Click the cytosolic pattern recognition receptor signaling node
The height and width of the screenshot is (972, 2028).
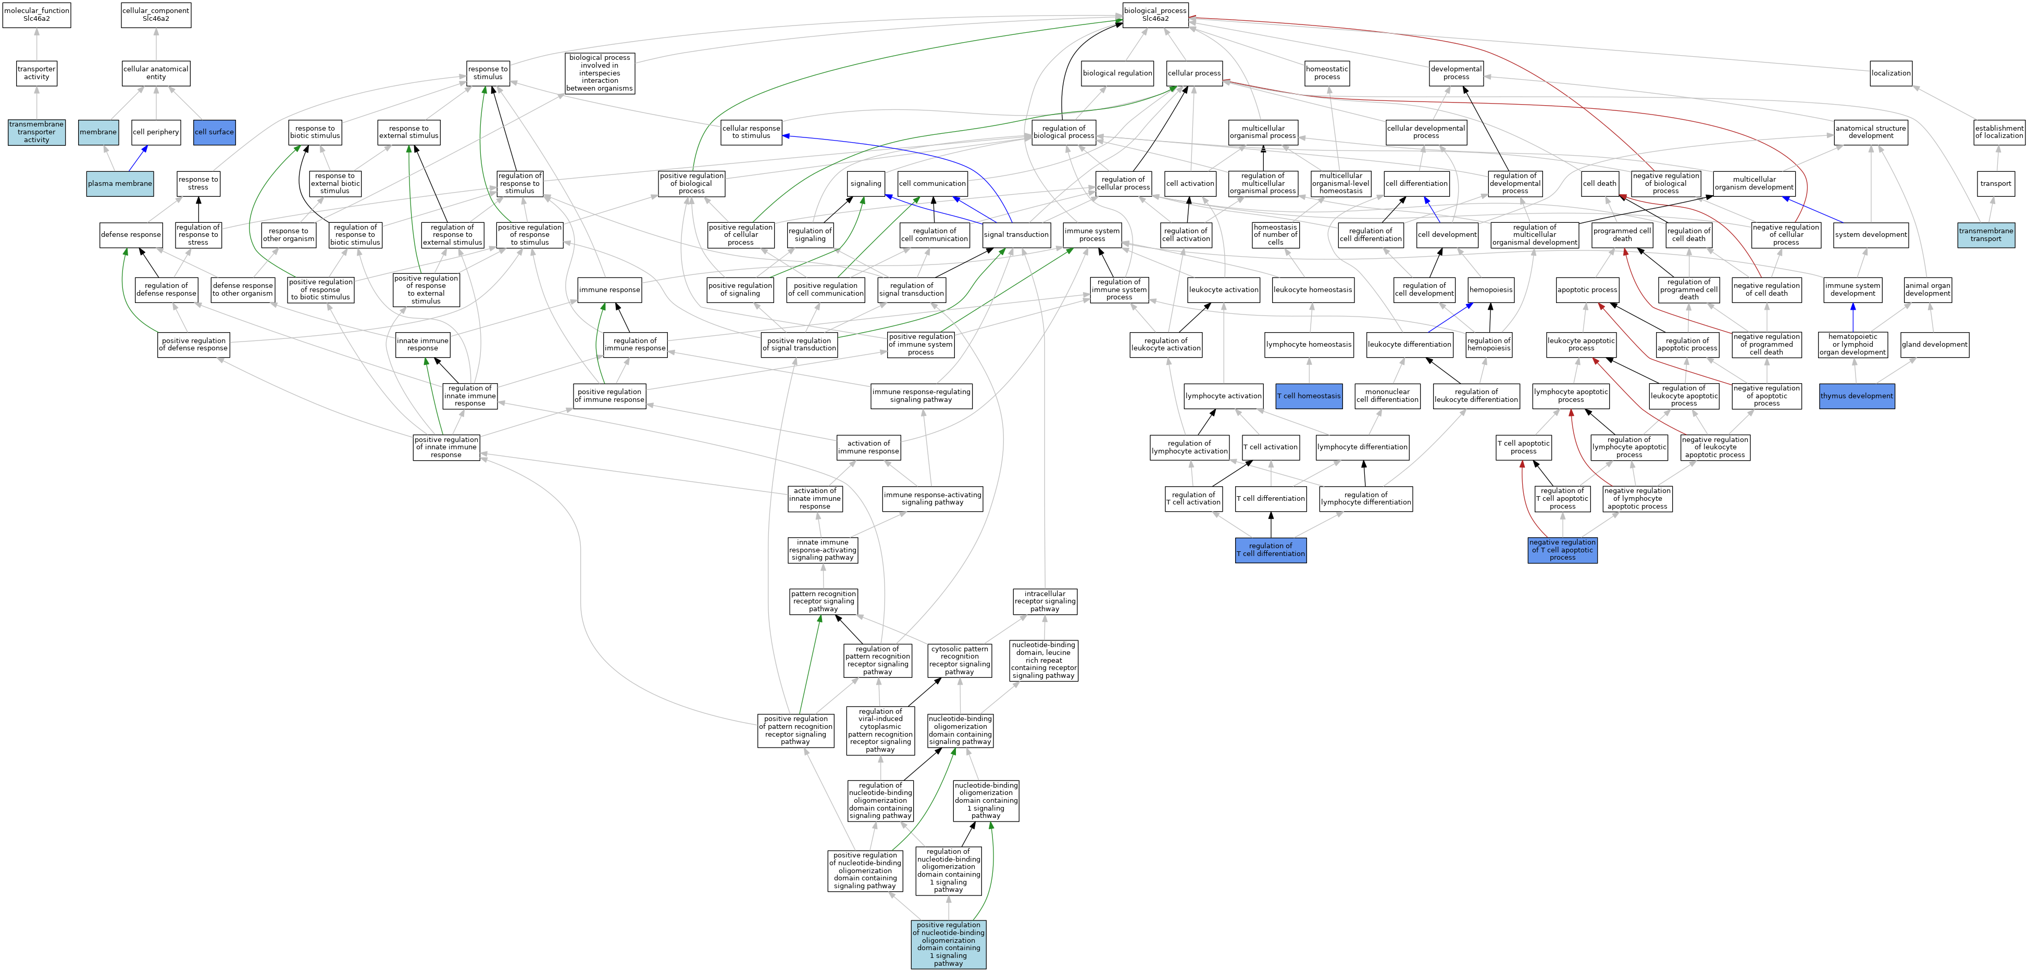point(959,660)
